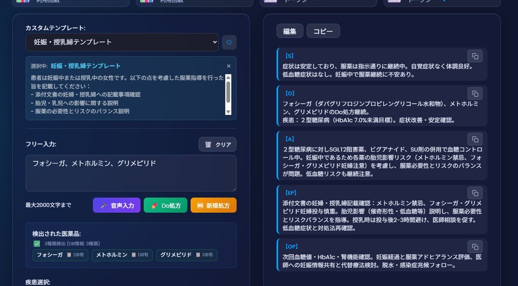The width and height of the screenshot is (518, 286).
Task: Click the 添付文書の妊婦・授乳婦への記載事項確認 line
Action: pyautogui.click(x=85, y=94)
